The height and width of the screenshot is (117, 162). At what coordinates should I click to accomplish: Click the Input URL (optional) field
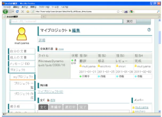coord(67,21)
